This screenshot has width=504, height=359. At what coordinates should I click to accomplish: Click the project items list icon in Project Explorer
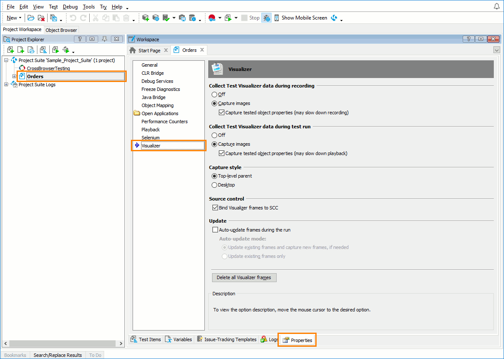click(43, 50)
